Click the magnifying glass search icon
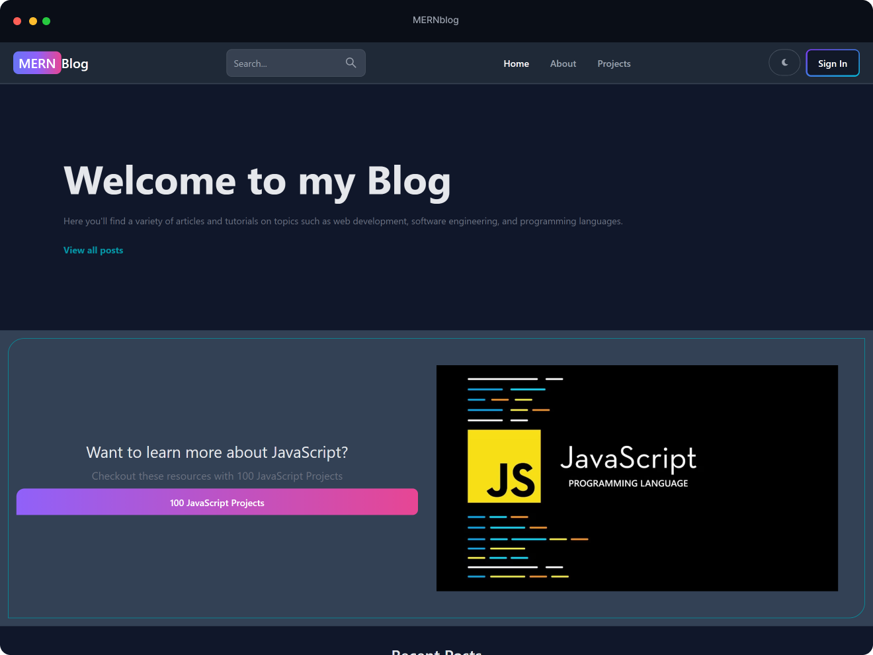The width and height of the screenshot is (873, 655). pyautogui.click(x=351, y=63)
